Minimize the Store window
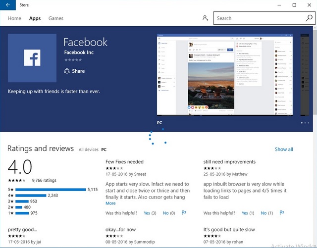Viewport: 317px width, 248px height. click(x=279, y=5)
